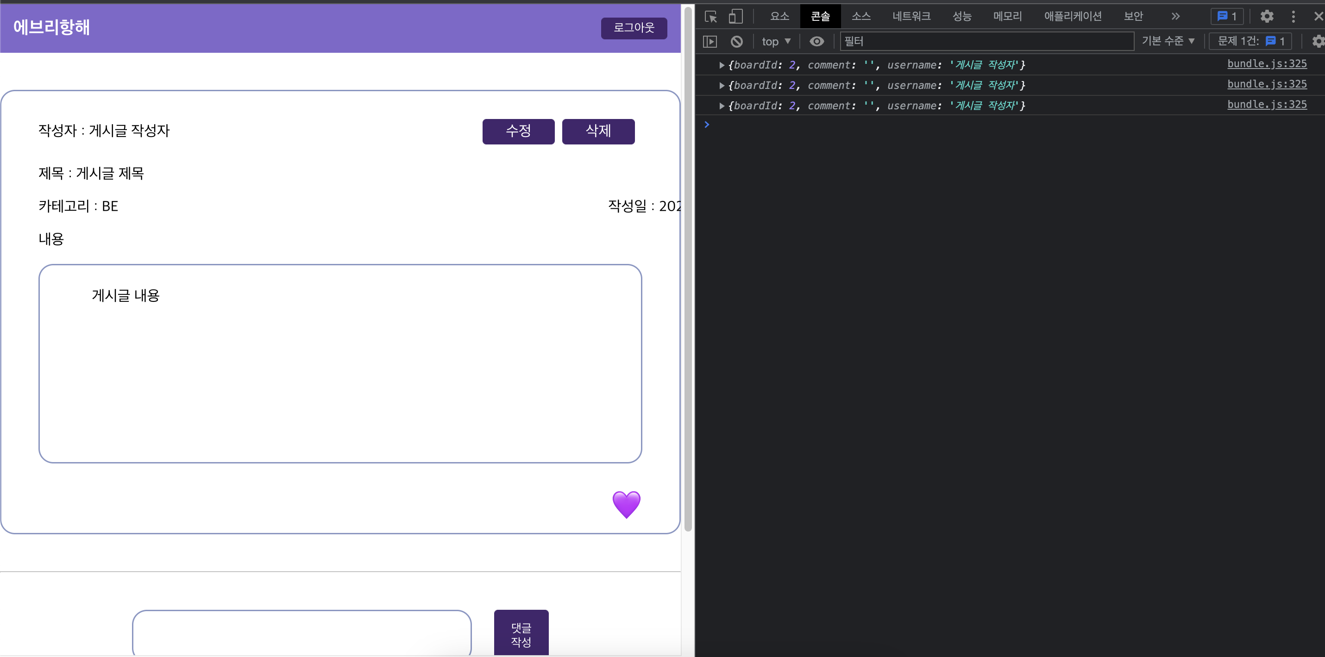
Task: Click the 삭제 button
Action: (x=598, y=131)
